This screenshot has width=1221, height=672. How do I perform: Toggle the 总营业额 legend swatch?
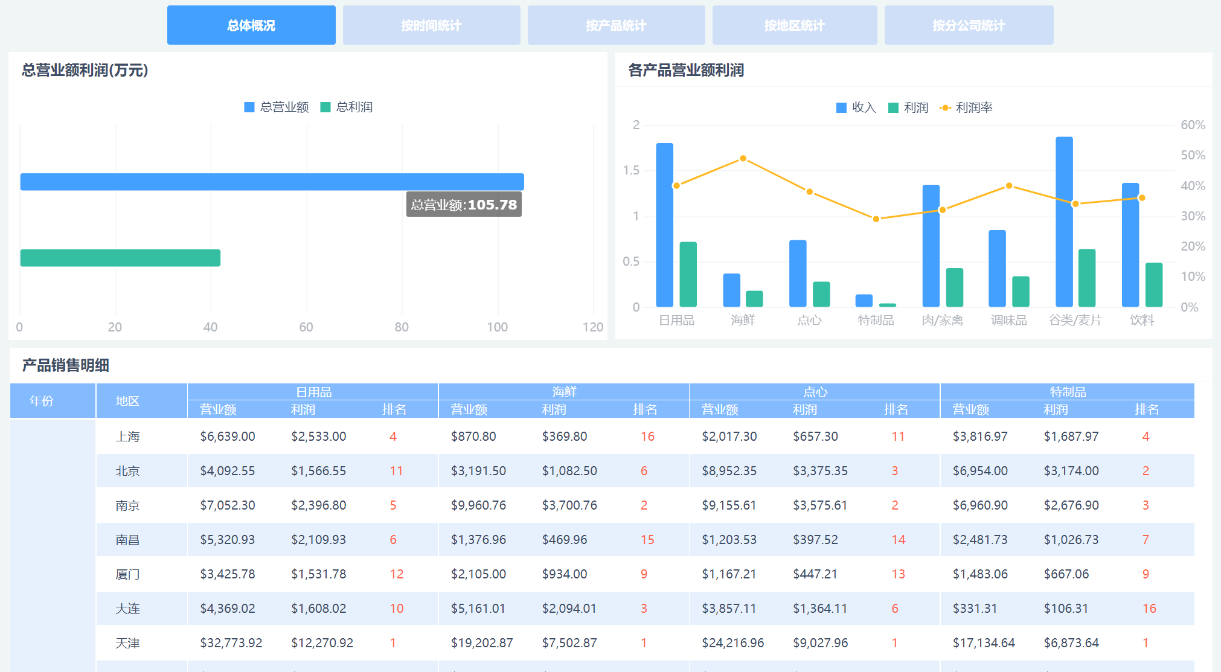tap(249, 107)
